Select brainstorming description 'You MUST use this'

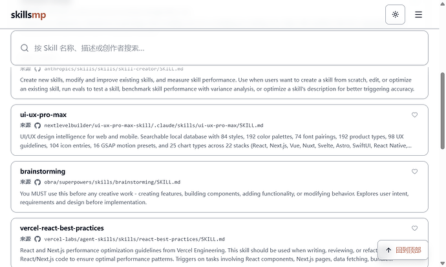click(x=215, y=198)
